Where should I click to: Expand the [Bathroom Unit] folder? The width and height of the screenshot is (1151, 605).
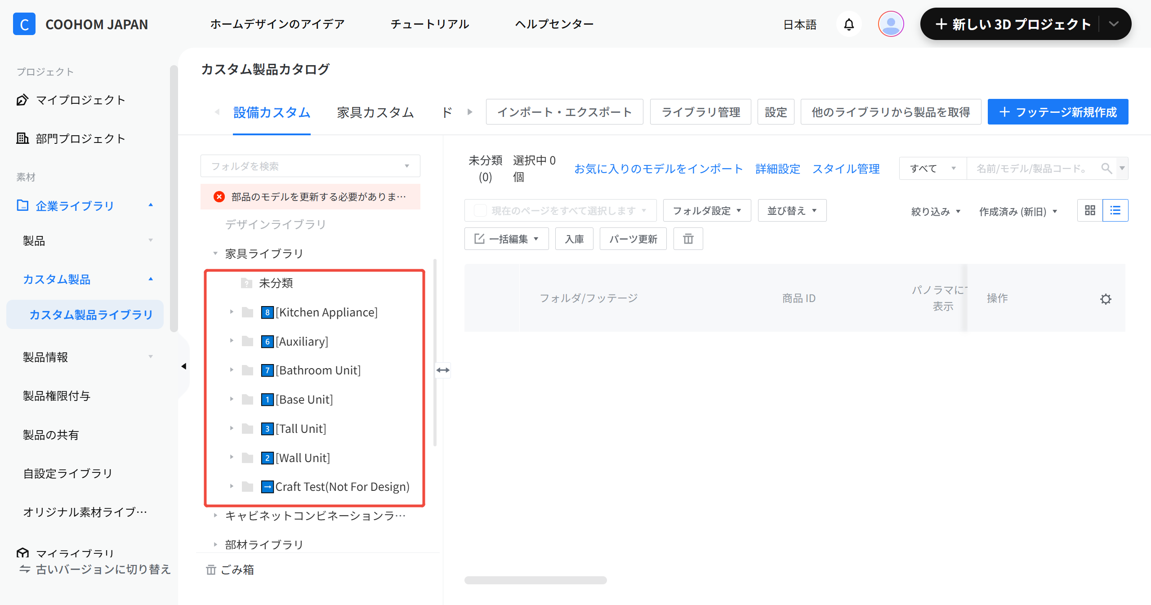point(232,370)
